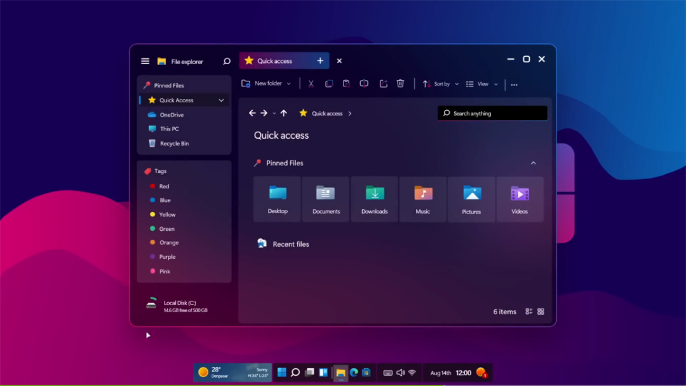The height and width of the screenshot is (386, 686).
Task: Focus the Search anything field
Action: (x=493, y=113)
